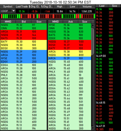The image size is (121, 131).
Task: Select the BATY bid at 15.30
Action: click(23, 42)
